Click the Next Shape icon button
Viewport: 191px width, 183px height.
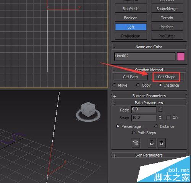[x=162, y=143]
